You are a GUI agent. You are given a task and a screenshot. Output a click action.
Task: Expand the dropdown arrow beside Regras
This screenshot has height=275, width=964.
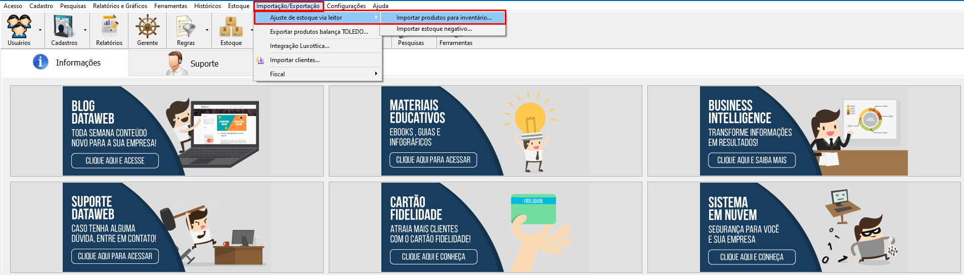[207, 30]
